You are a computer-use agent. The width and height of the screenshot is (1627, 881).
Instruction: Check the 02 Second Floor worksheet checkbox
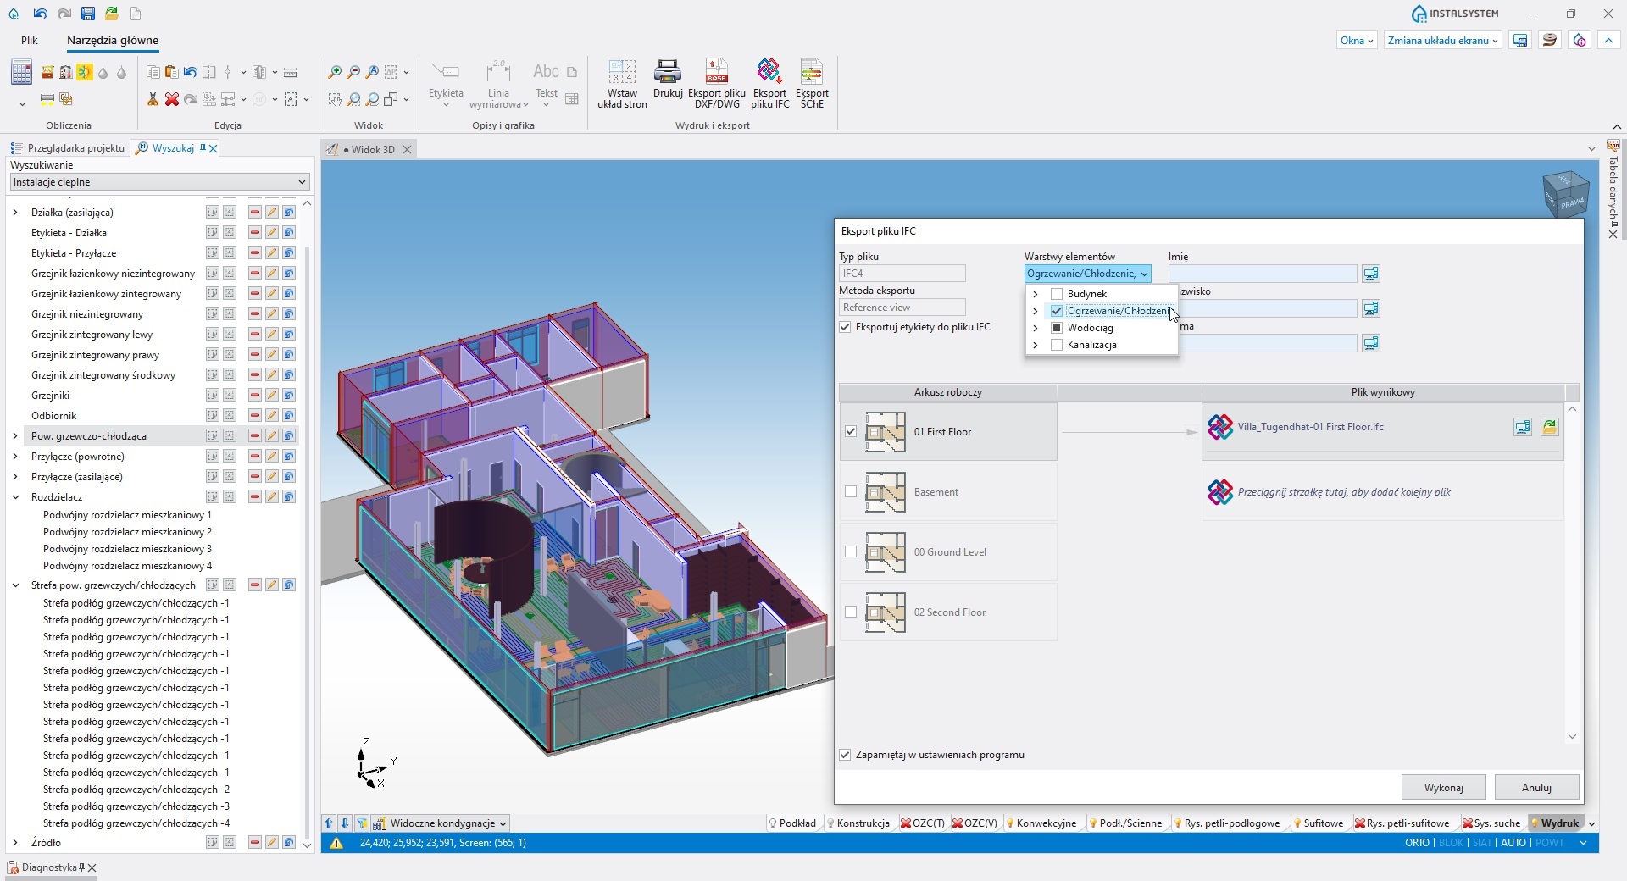tap(851, 612)
